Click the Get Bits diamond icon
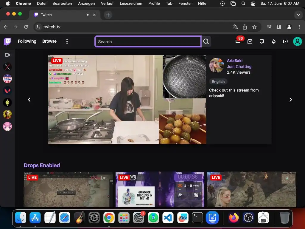This screenshot has height=229, width=305. pos(274,41)
